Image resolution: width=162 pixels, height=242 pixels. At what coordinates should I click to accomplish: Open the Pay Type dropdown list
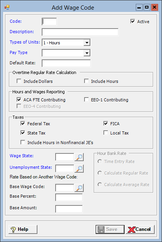[x=87, y=53]
